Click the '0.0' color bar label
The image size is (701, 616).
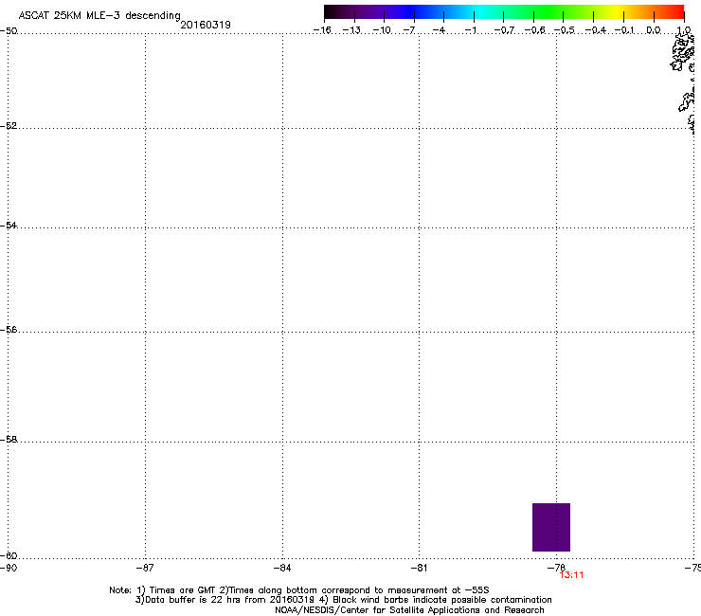pos(654,30)
